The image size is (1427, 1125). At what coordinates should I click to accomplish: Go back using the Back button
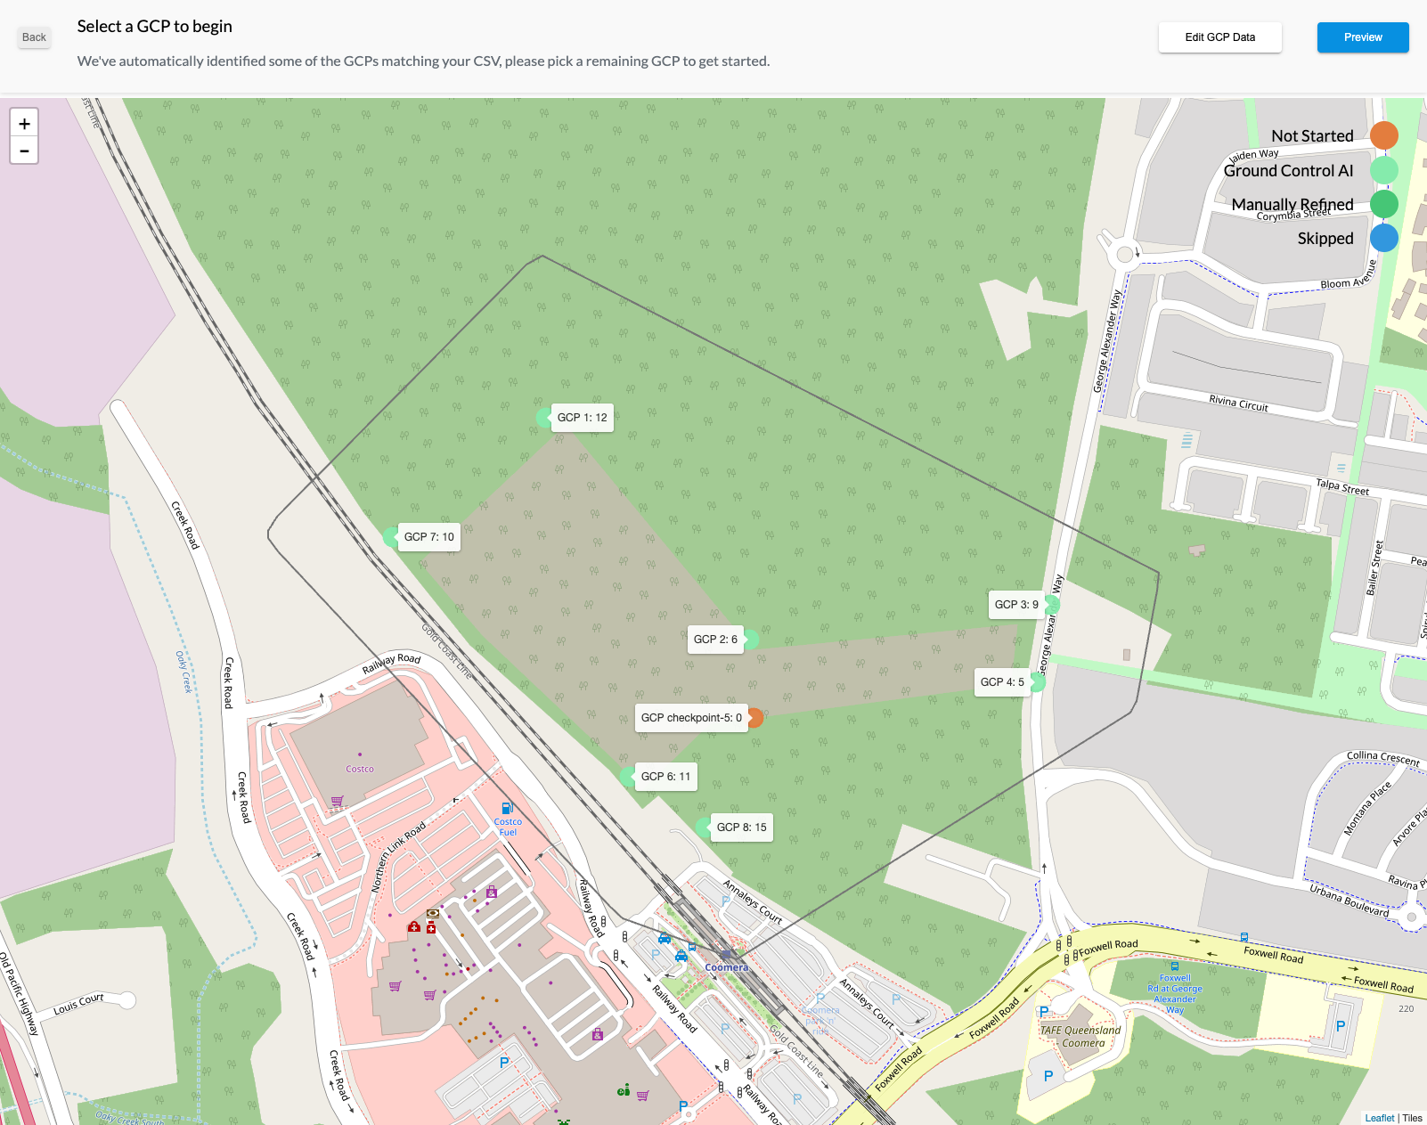(34, 37)
